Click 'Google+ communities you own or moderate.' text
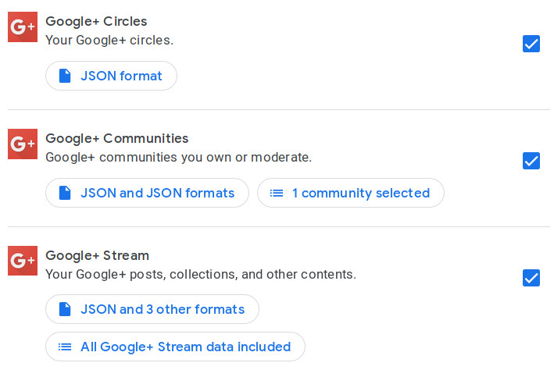This screenshot has width=554, height=377. 179,158
